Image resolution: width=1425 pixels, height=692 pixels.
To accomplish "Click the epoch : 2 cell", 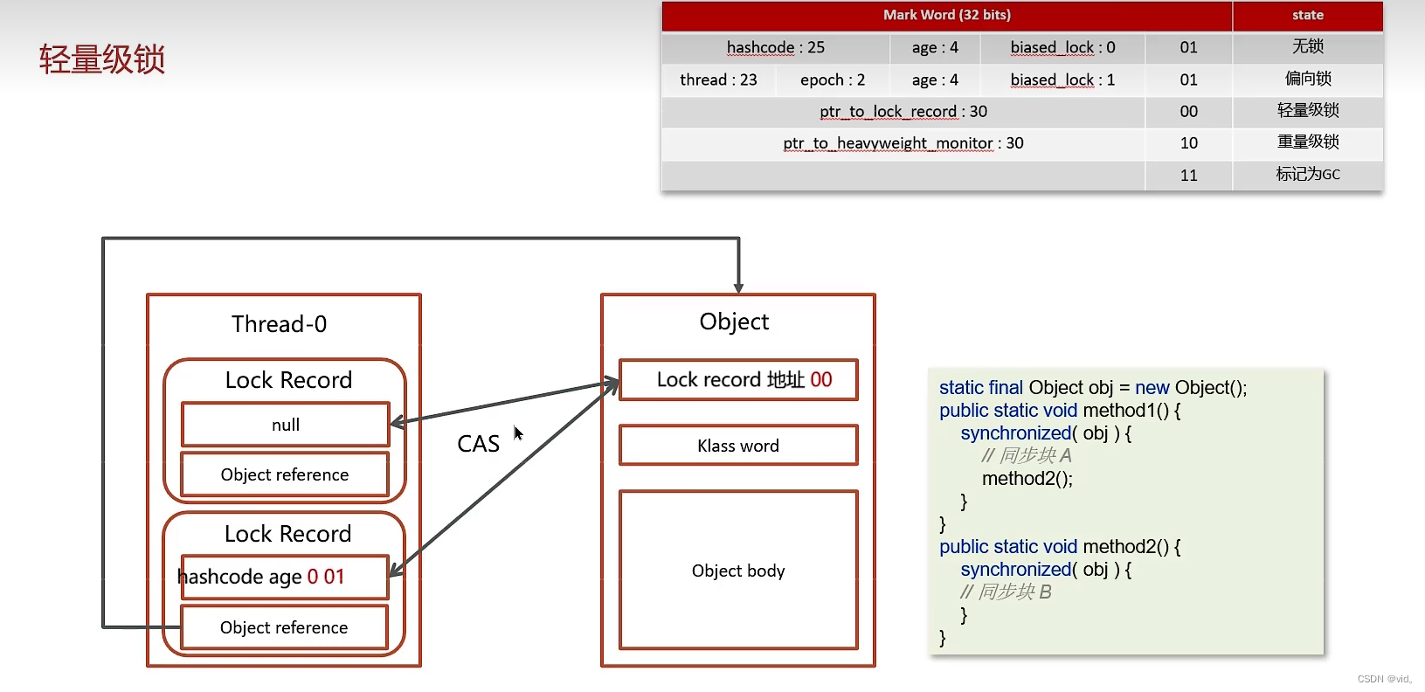I will click(x=833, y=80).
